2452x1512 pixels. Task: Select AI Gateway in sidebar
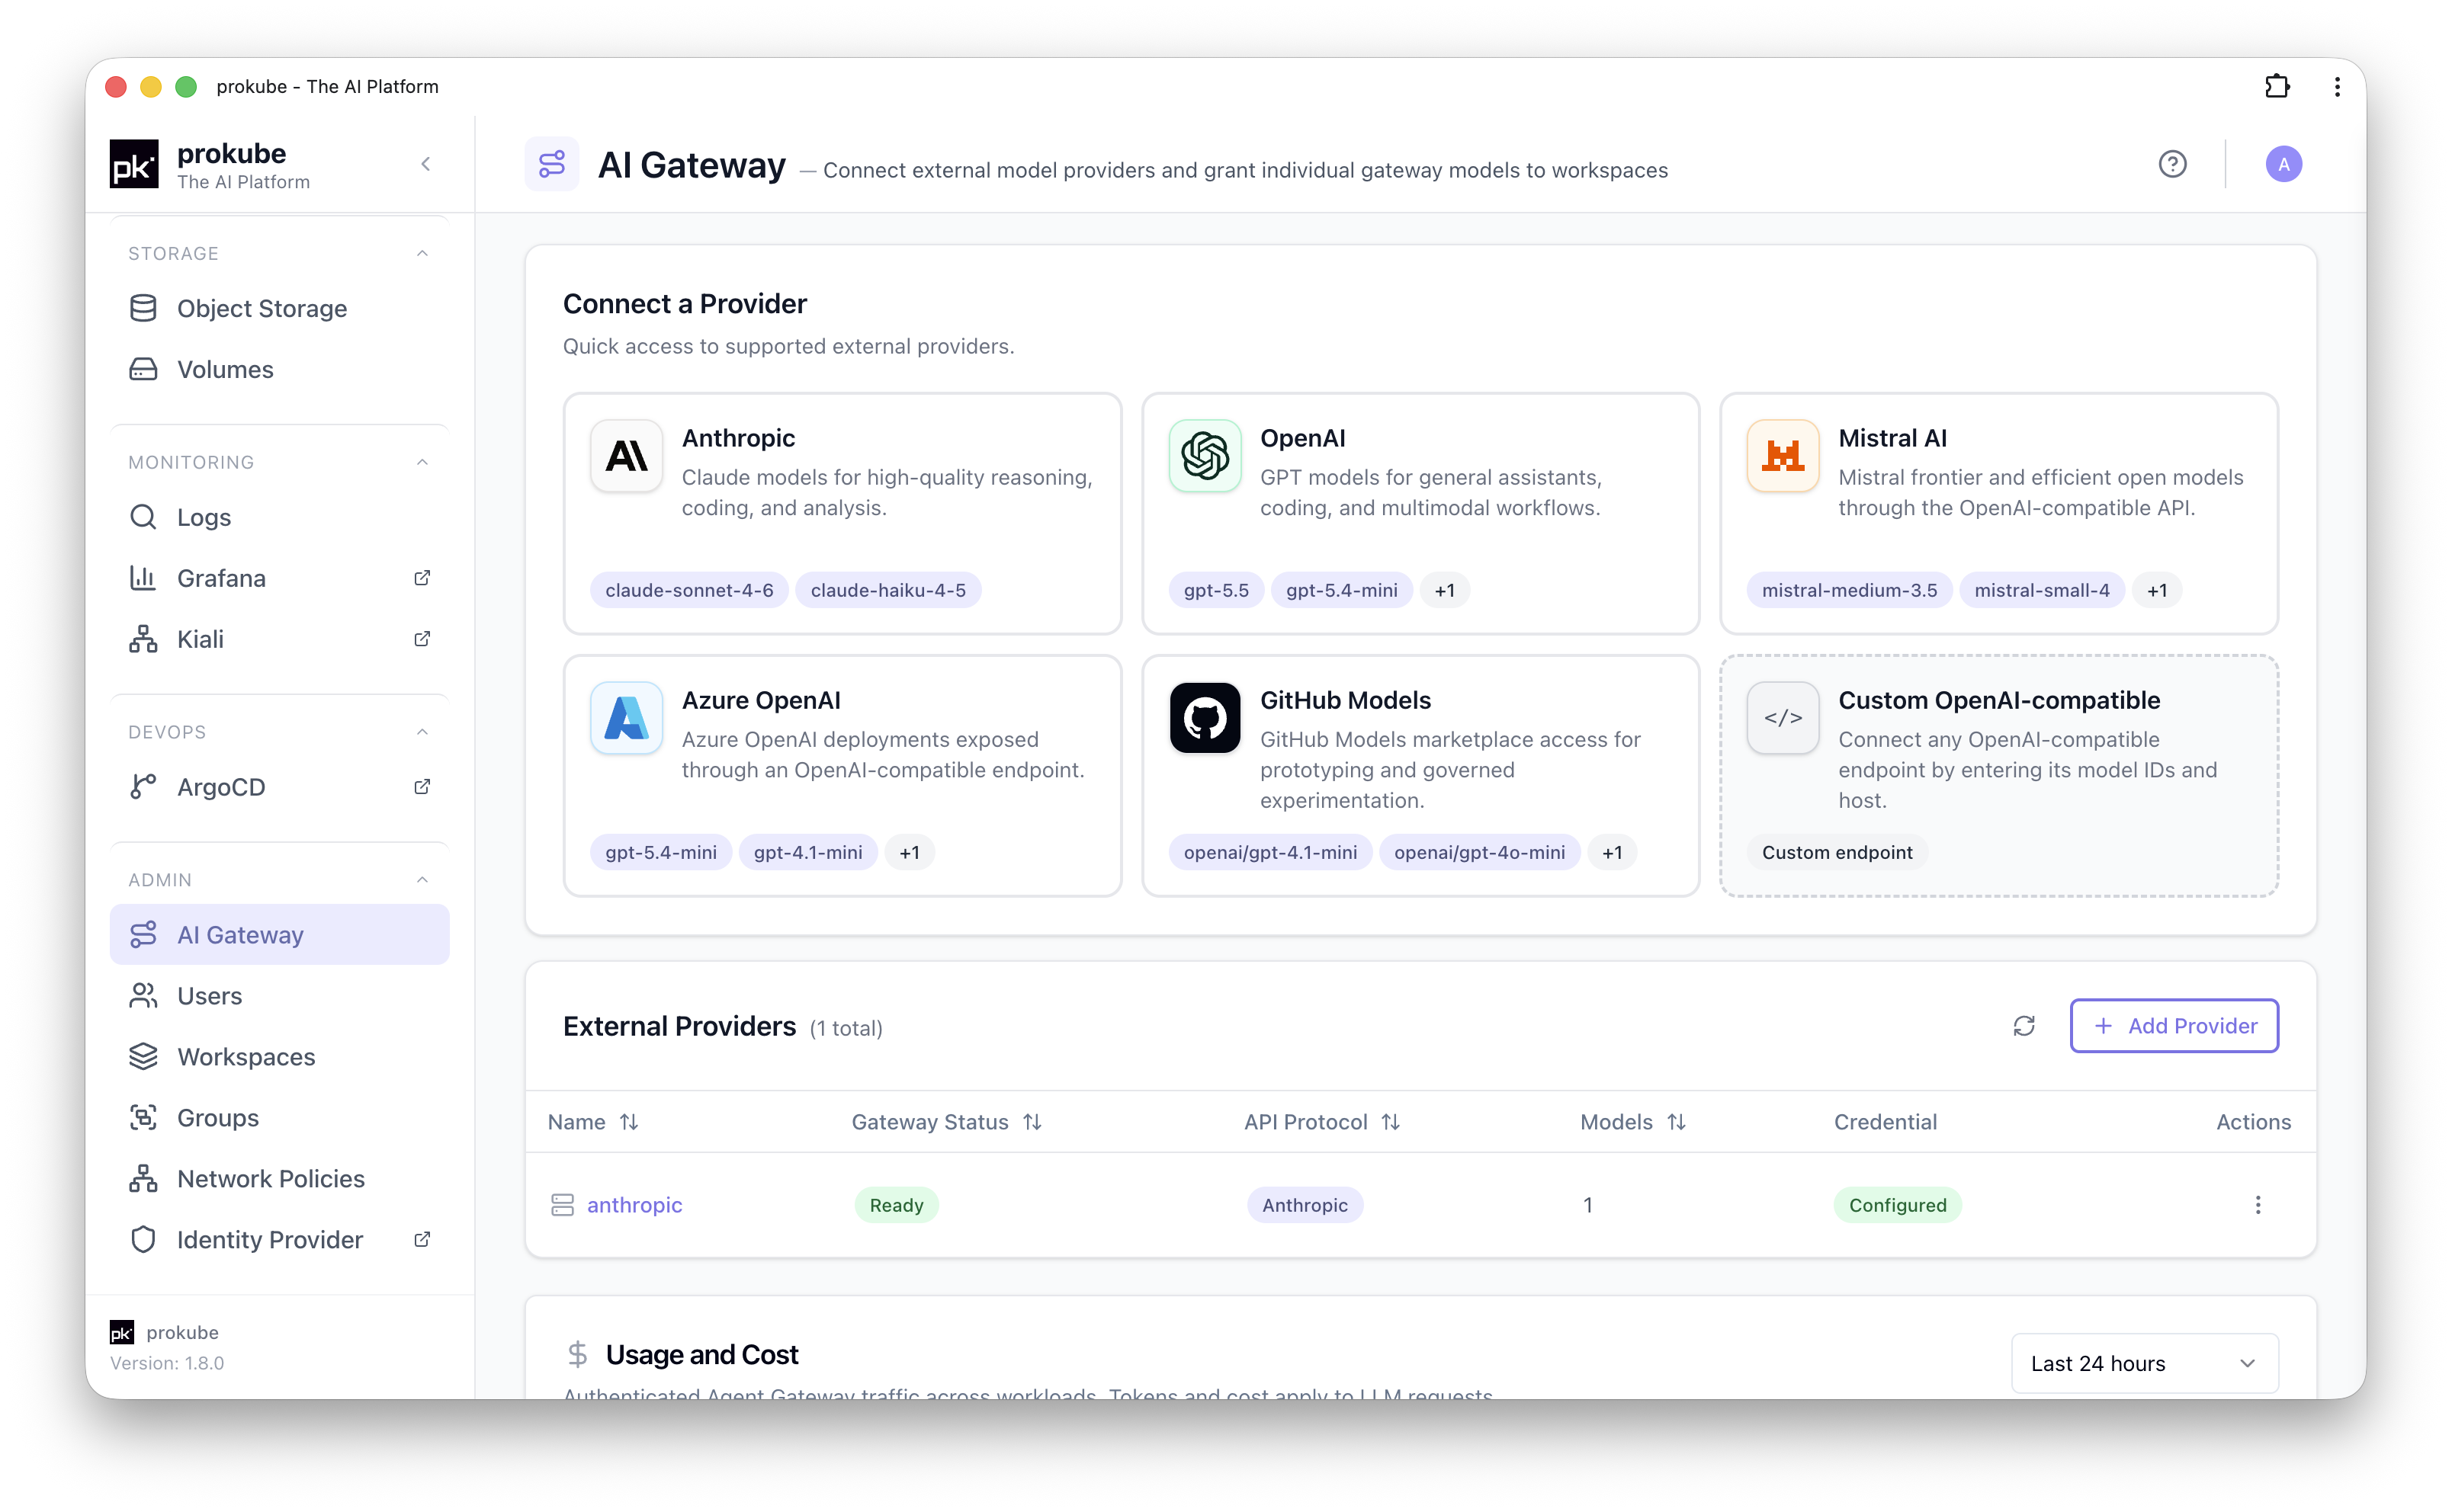280,936
